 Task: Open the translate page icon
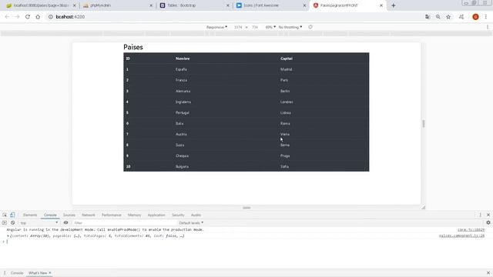(428, 17)
